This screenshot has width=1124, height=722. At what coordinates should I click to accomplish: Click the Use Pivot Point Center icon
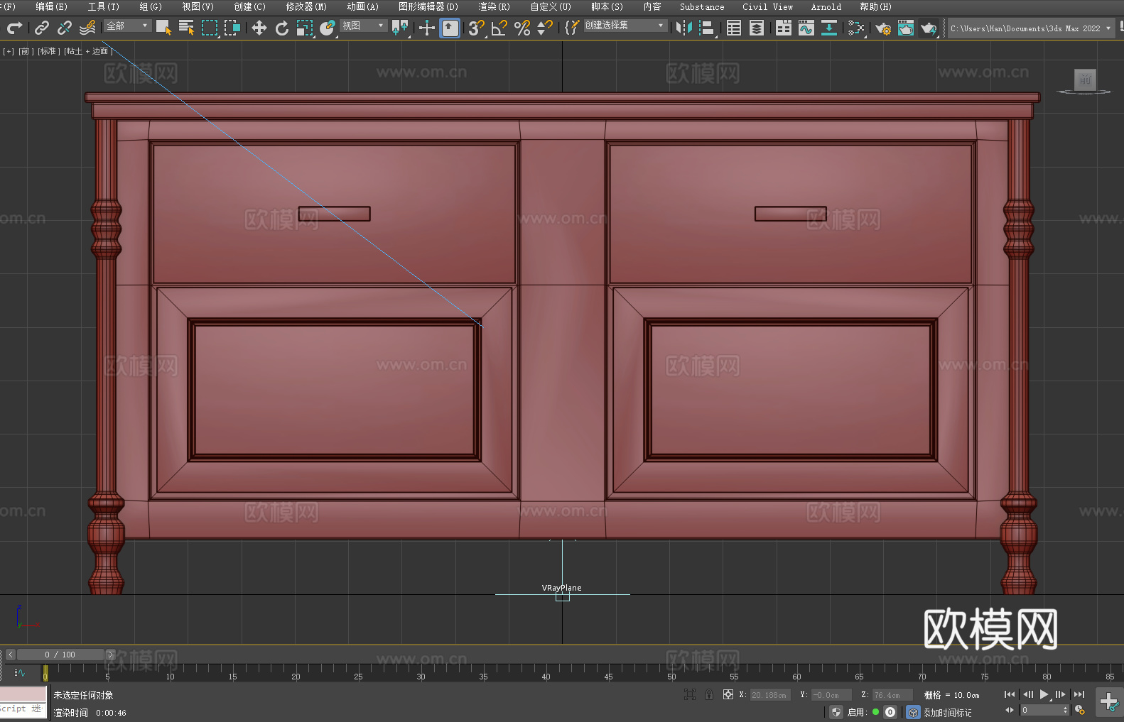pos(400,28)
